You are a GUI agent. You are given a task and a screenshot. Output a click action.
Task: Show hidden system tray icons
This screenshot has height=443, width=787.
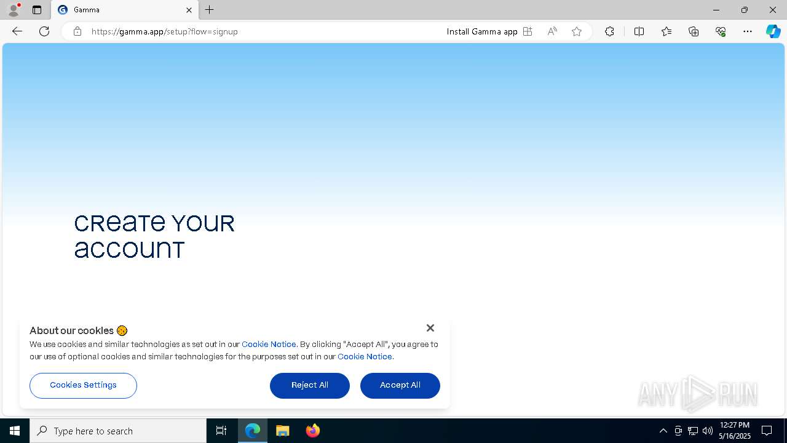663,431
